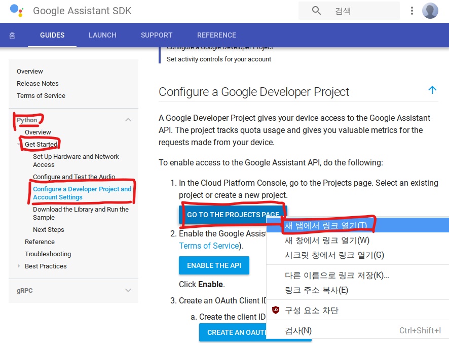Switch to the LAUNCH tab
Screen dimensions: 449x343
(102, 35)
